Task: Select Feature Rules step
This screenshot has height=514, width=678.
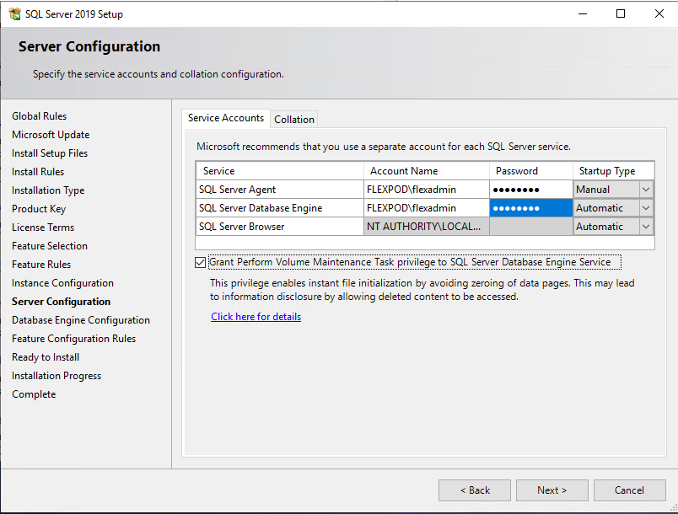Action: point(41,265)
